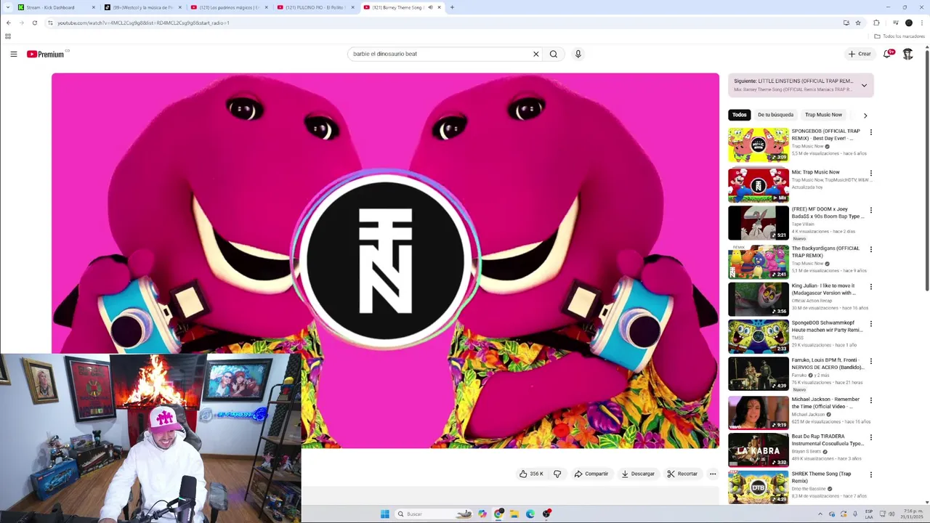The width and height of the screenshot is (930, 523).
Task: Open Michael Jackson - Remember the Time title
Action: 825,403
